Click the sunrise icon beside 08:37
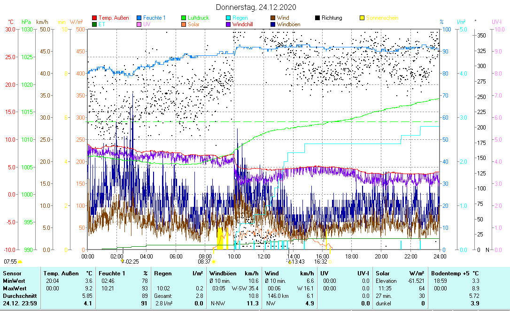This screenshot has height=311, width=510. pyautogui.click(x=213, y=262)
